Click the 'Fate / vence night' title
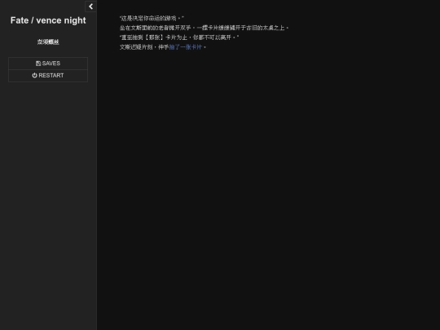 (48, 20)
